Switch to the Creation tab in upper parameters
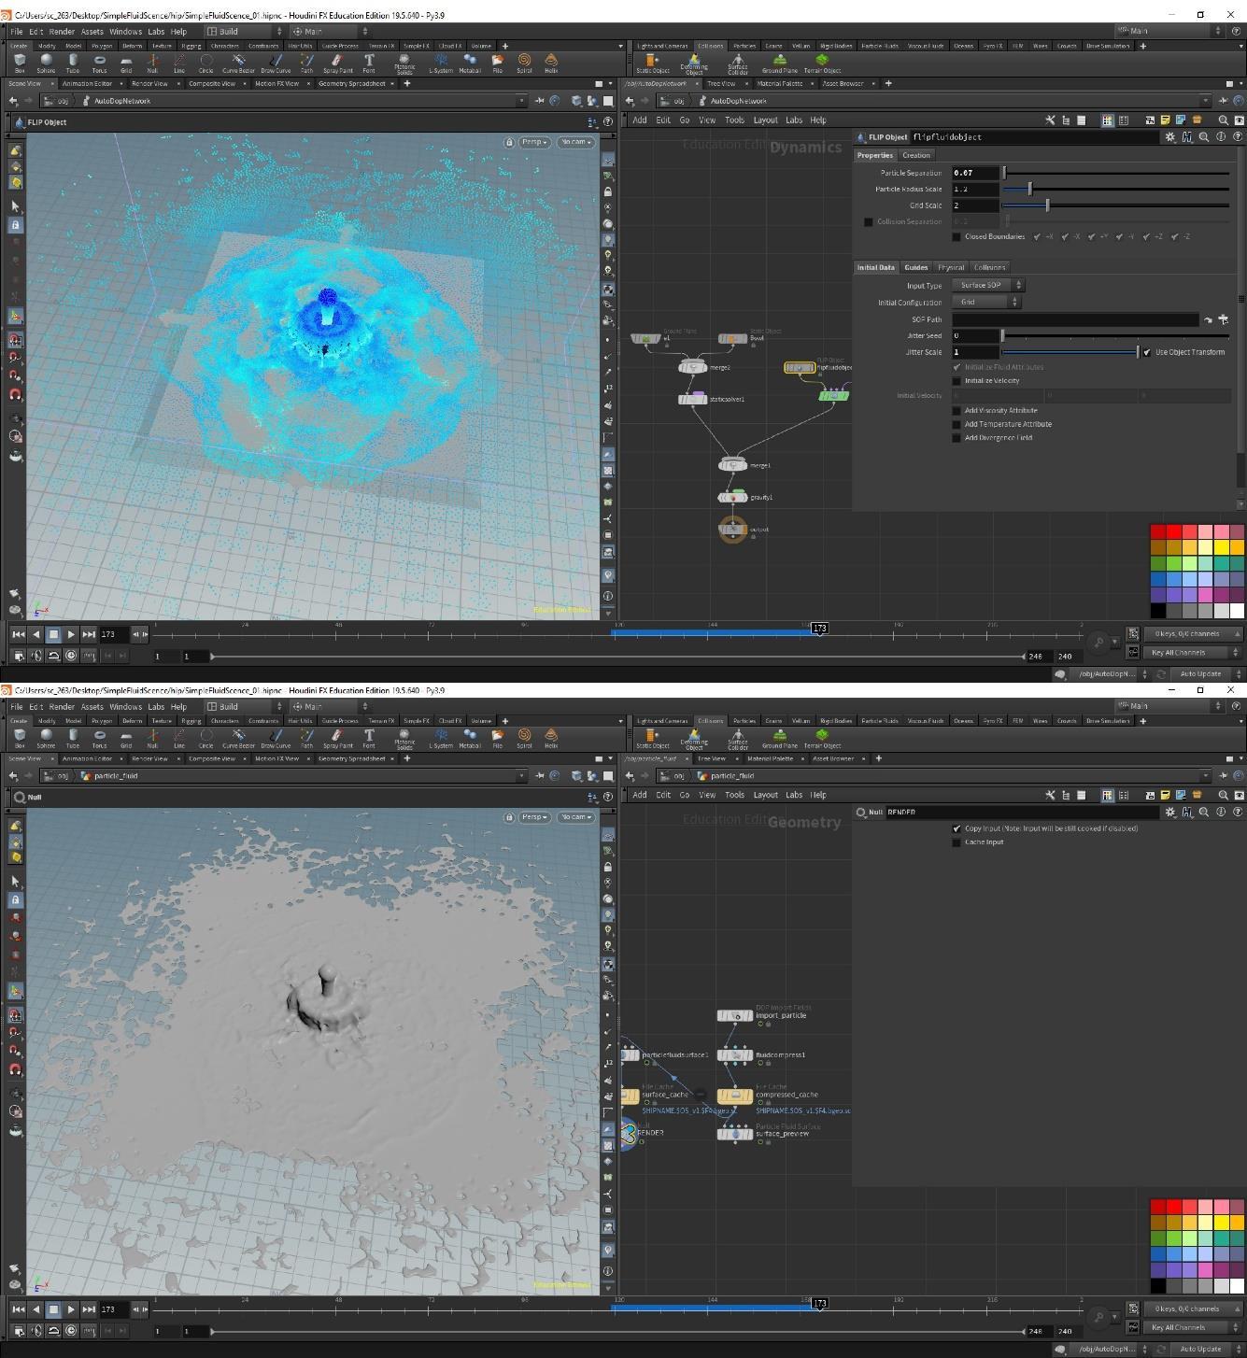This screenshot has width=1247, height=1358. 916,155
